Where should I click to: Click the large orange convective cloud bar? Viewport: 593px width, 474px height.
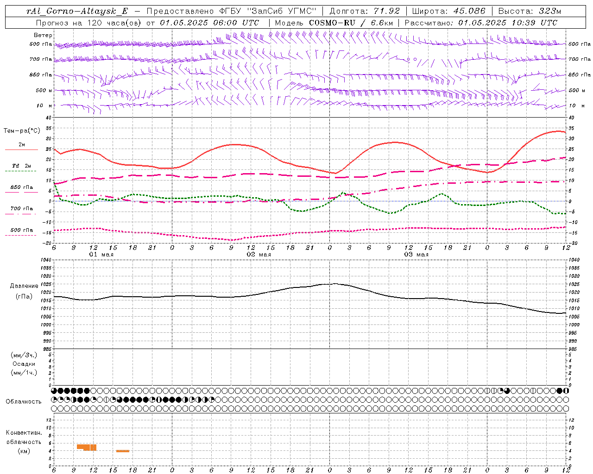point(87,447)
